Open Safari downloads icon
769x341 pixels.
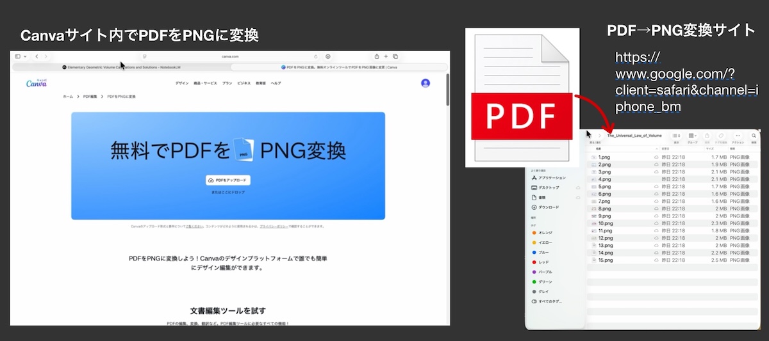328,56
